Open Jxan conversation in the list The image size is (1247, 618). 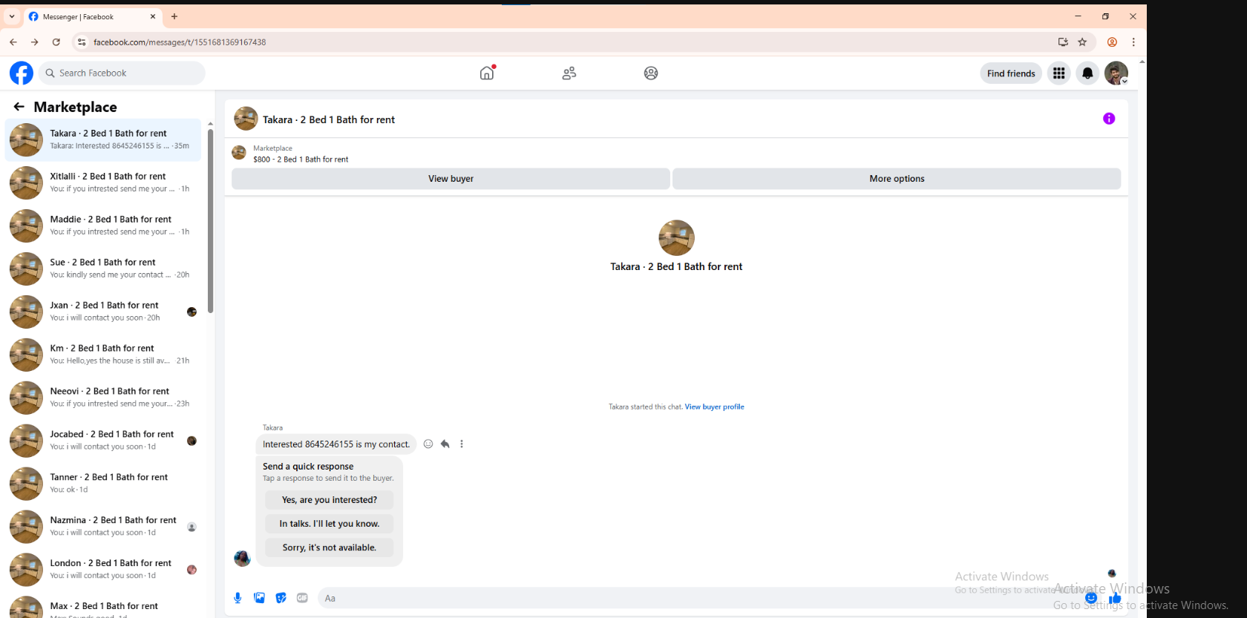click(x=103, y=312)
